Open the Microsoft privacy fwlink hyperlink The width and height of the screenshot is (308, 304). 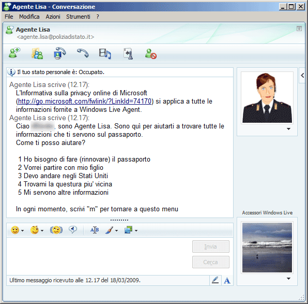pos(85,101)
